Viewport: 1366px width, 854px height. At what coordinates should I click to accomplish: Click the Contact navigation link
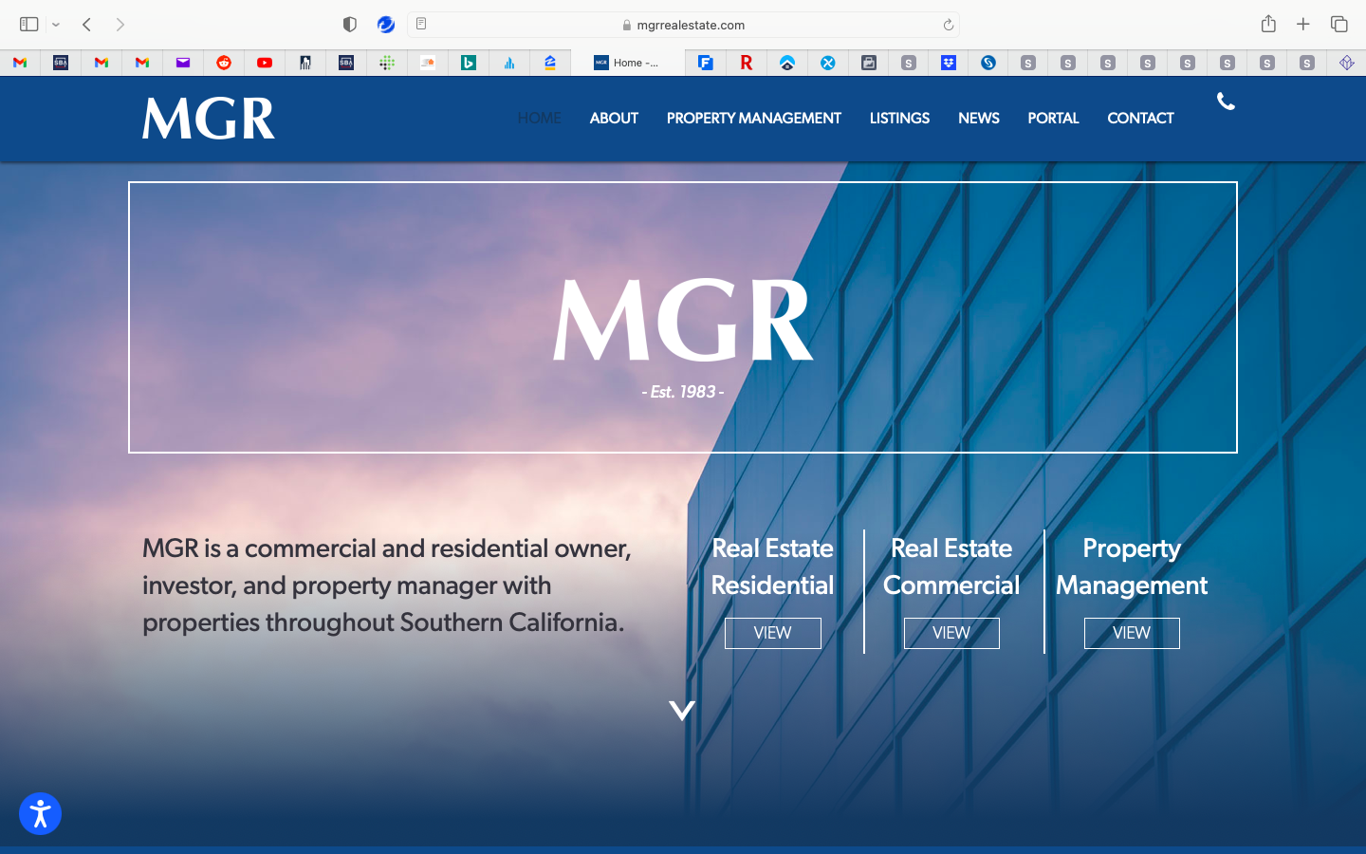[x=1140, y=119]
